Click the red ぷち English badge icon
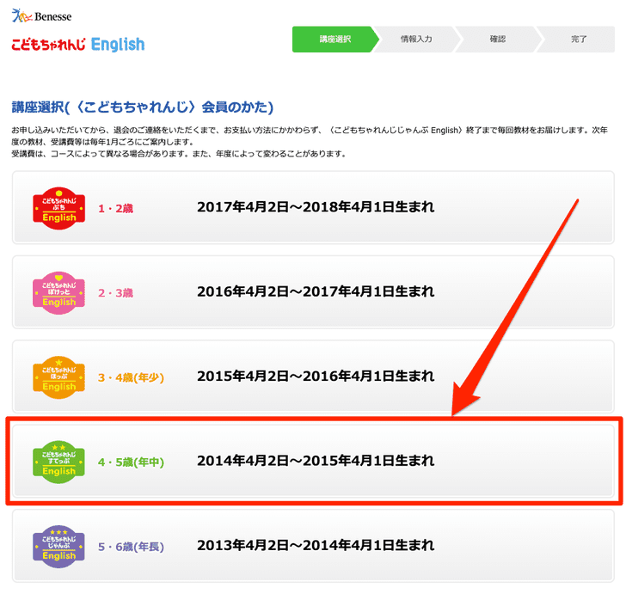This screenshot has height=594, width=626. pos(58,208)
